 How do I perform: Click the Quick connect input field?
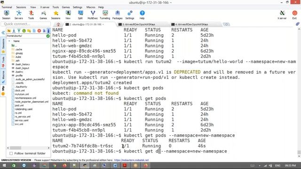[x=26, y=24]
